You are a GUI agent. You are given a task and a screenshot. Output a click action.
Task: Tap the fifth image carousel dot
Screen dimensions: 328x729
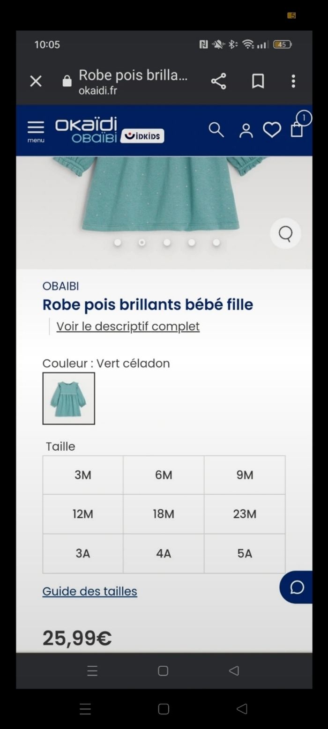pos(216,243)
